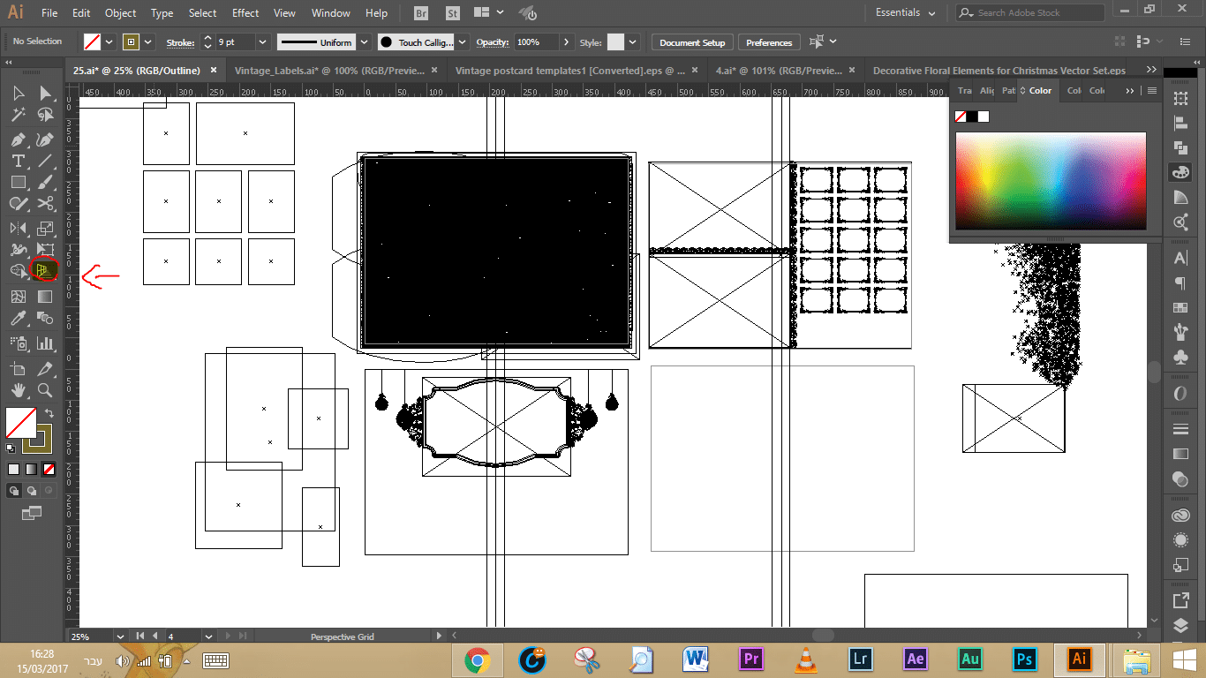The width and height of the screenshot is (1206, 678).
Task: Open the Effect menu
Action: (245, 13)
